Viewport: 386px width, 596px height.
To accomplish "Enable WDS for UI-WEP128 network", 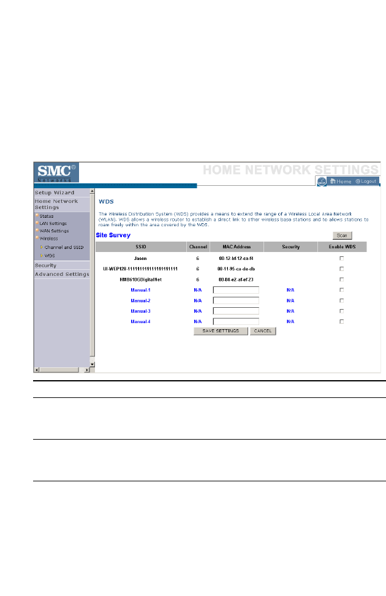I will [341, 269].
